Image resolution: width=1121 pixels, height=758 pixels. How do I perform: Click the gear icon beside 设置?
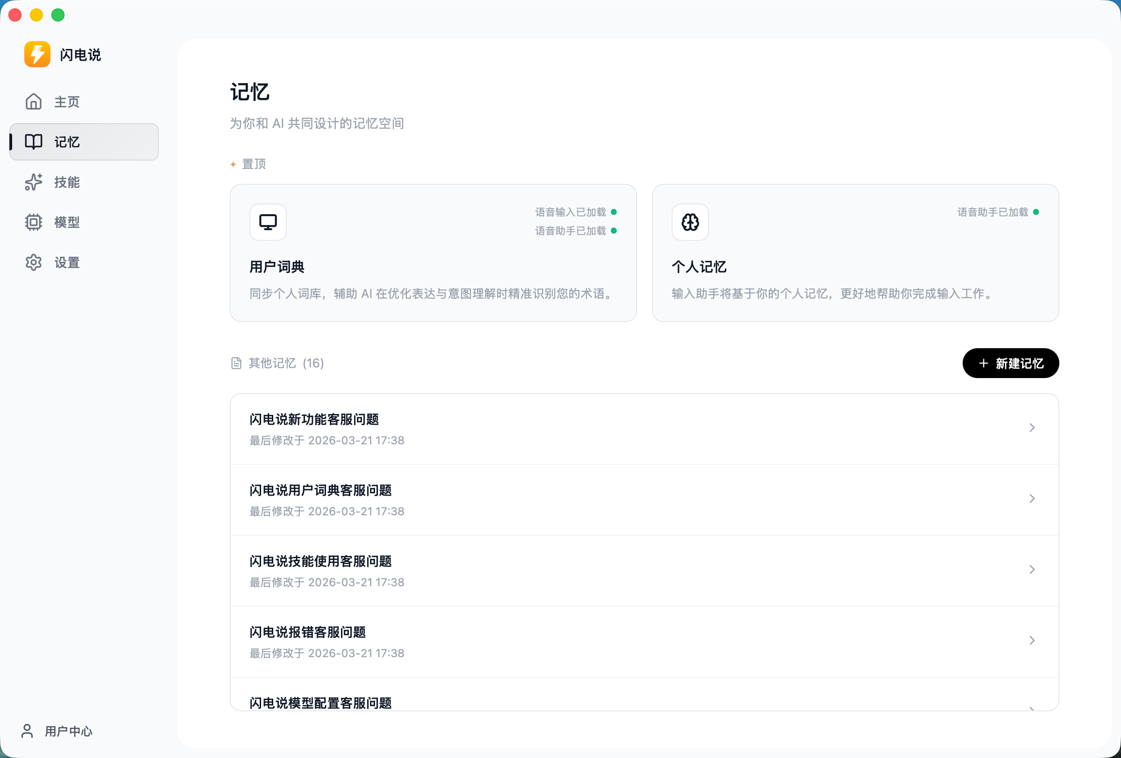point(33,263)
